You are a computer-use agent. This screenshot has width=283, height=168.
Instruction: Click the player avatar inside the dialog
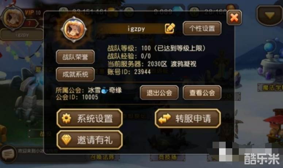pos(74,30)
